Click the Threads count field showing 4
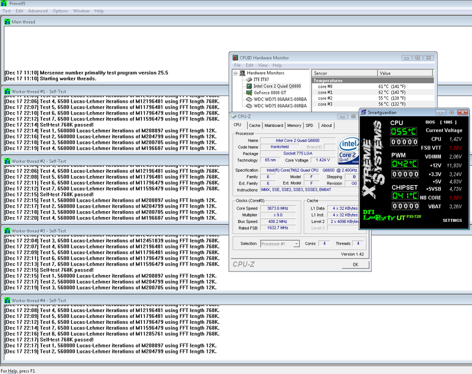 358,244
